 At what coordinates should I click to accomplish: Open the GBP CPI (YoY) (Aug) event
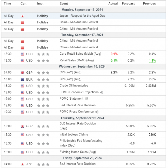pos(70,72)
